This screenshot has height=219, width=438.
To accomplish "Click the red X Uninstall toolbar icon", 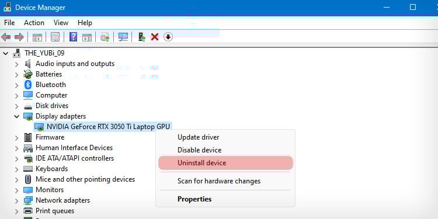I will [155, 37].
